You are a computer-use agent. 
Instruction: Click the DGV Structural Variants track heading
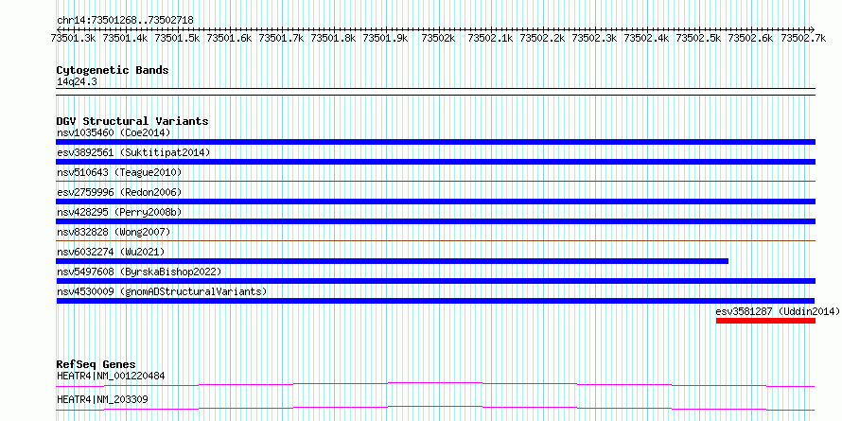click(132, 121)
